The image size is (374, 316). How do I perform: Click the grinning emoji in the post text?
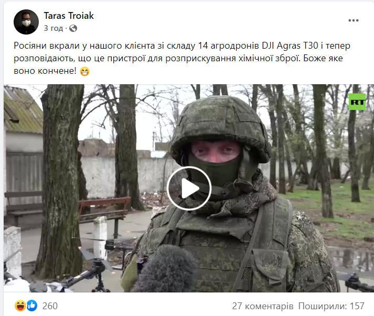(x=84, y=71)
